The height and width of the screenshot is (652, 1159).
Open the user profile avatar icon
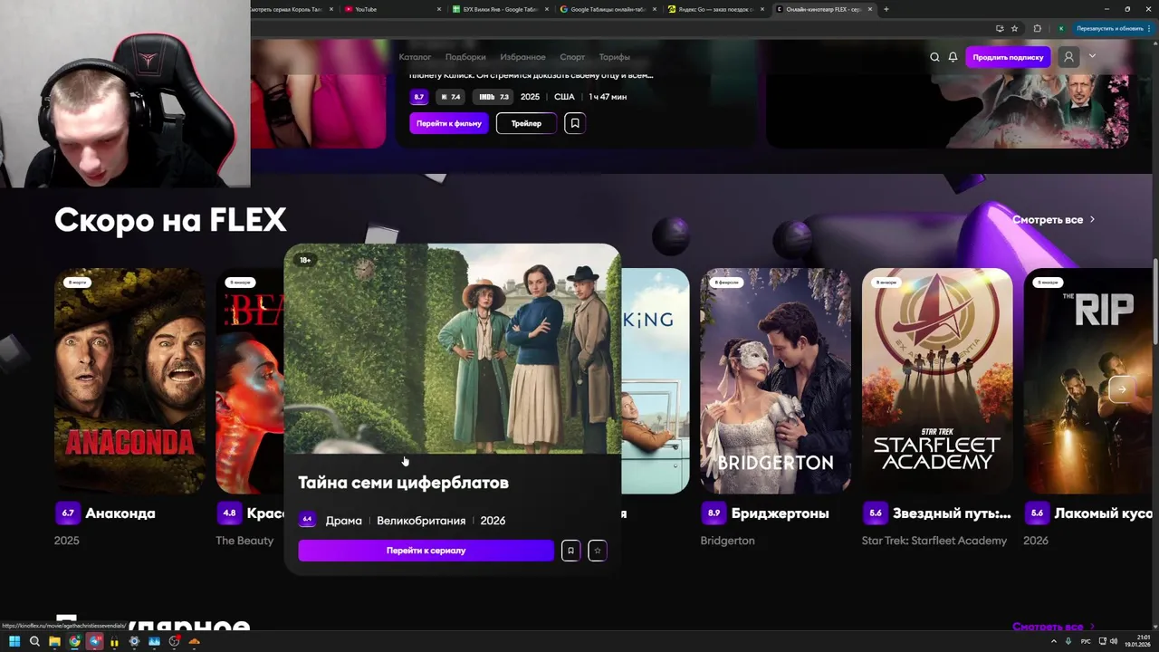click(x=1068, y=57)
